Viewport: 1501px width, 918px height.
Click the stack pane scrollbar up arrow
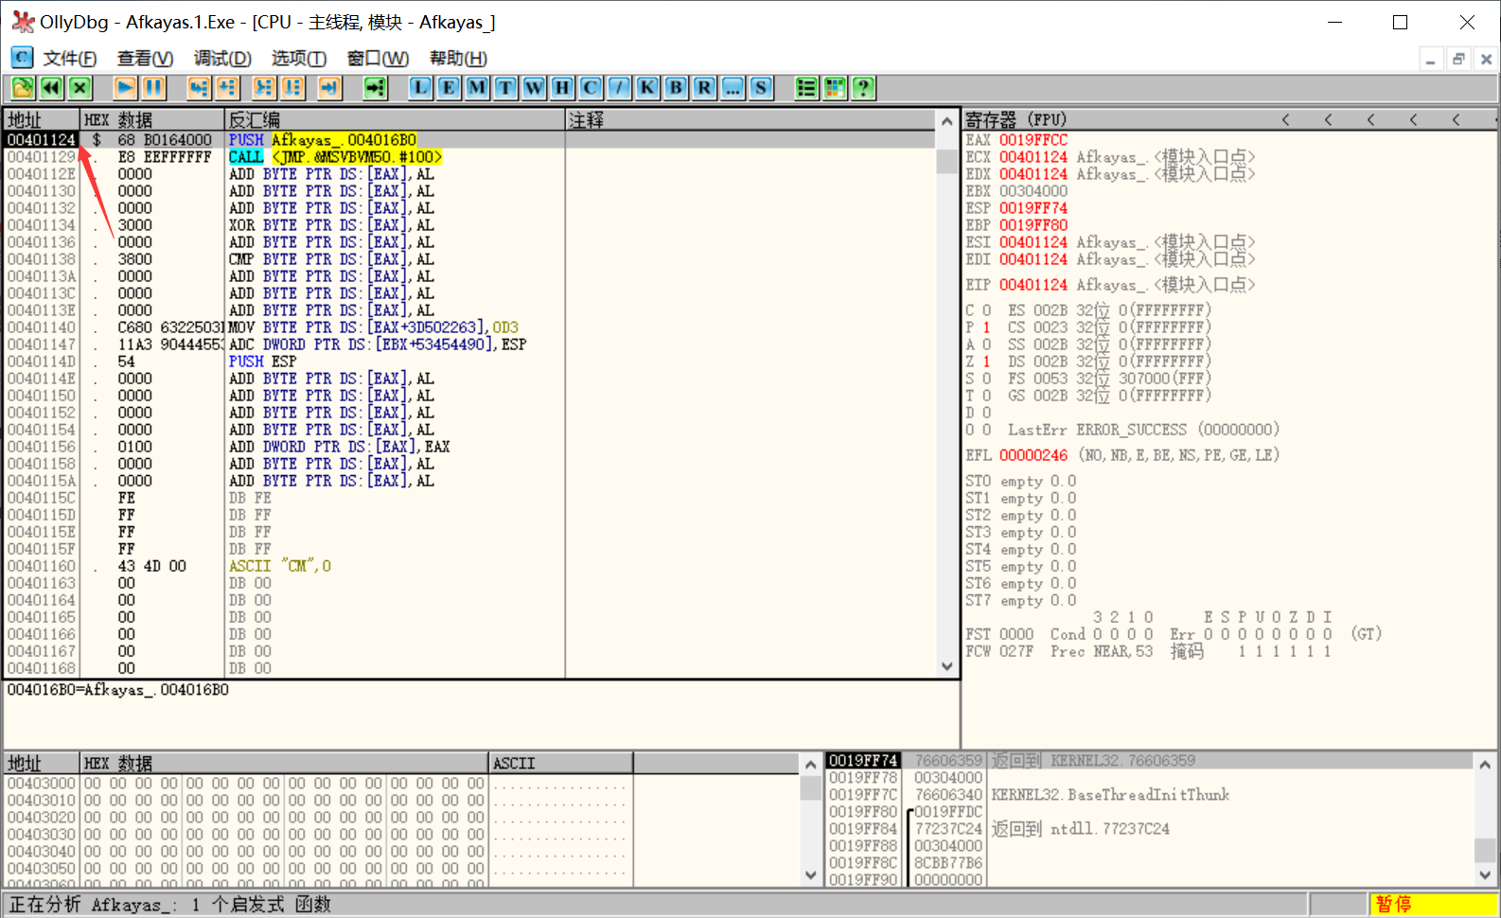(1485, 764)
